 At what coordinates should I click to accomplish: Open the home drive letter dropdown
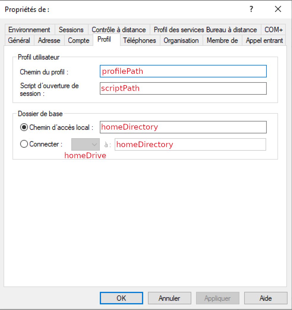pyautogui.click(x=86, y=144)
